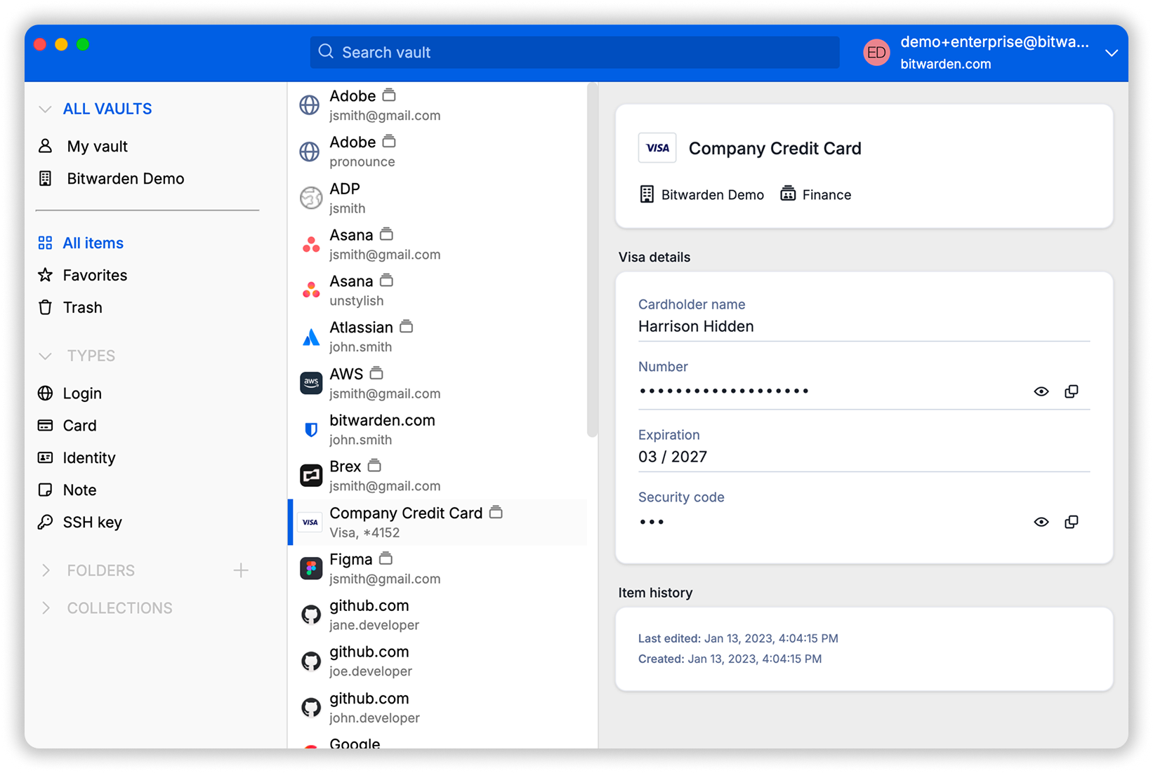This screenshot has height=773, width=1153.
Task: Open the bitwarden.com john.smith entry
Action: tap(438, 429)
